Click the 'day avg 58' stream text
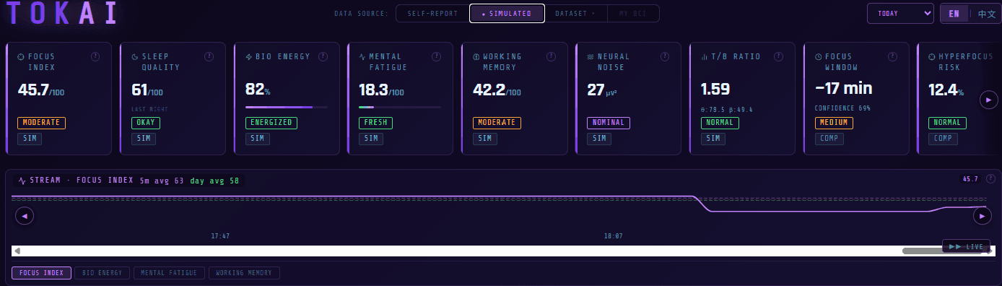The image size is (1002, 286). coord(214,181)
